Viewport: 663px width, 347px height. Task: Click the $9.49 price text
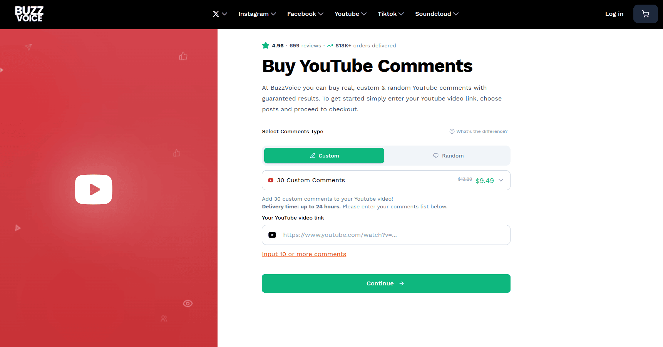click(485, 181)
